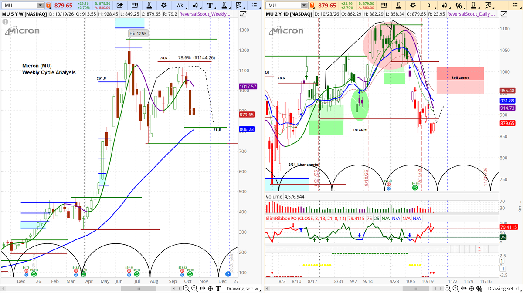Click blue 931.89 price bubble on daily axis
The height and width of the screenshot is (293, 523).
click(x=508, y=101)
